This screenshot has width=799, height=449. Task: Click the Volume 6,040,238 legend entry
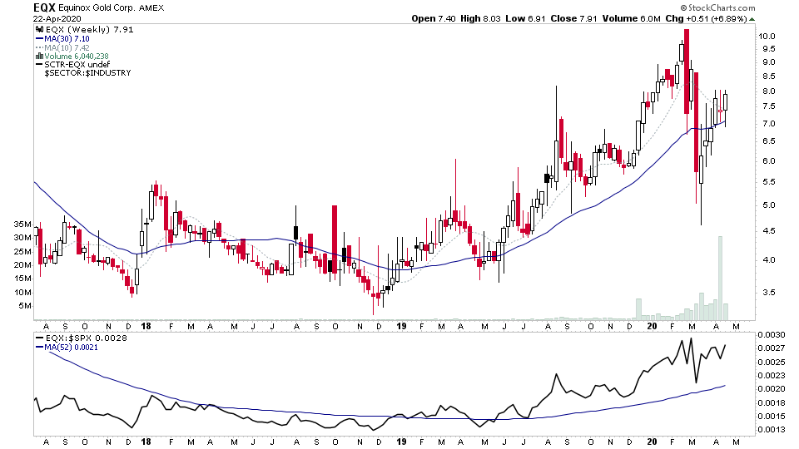pos(77,56)
